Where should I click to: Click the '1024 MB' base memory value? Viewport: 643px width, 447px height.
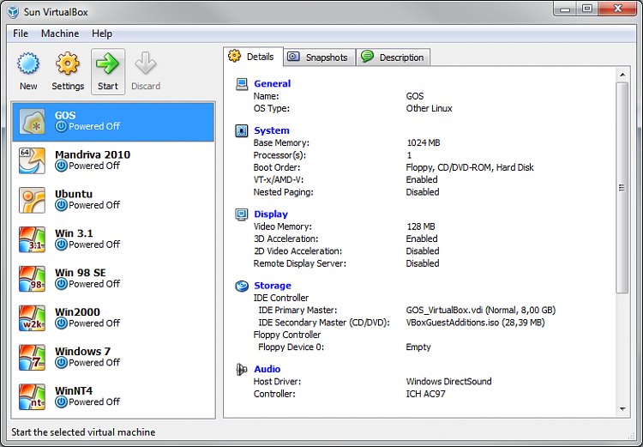424,142
